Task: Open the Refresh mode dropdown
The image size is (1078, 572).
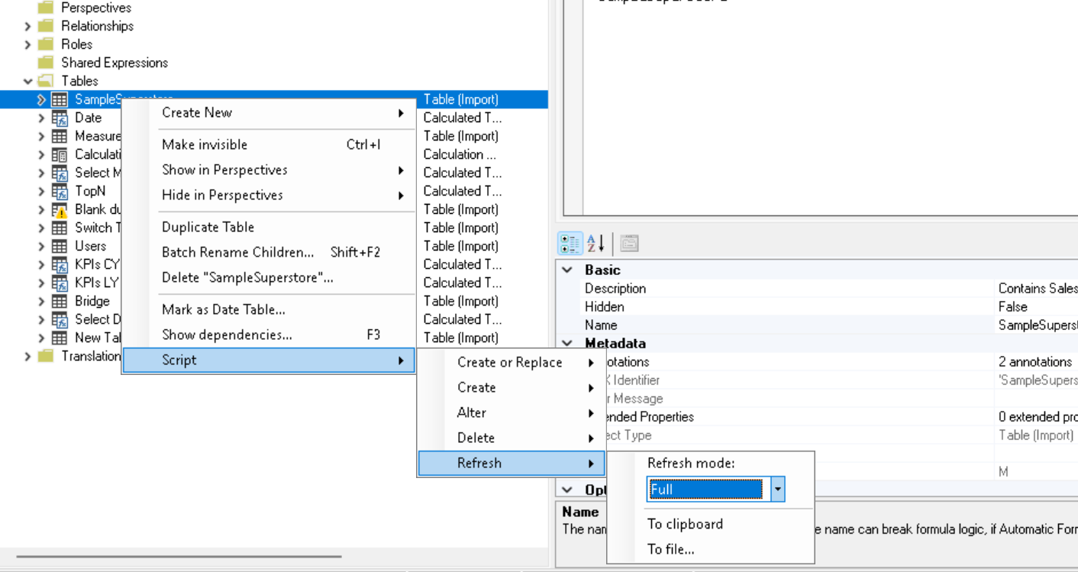Action: 778,489
